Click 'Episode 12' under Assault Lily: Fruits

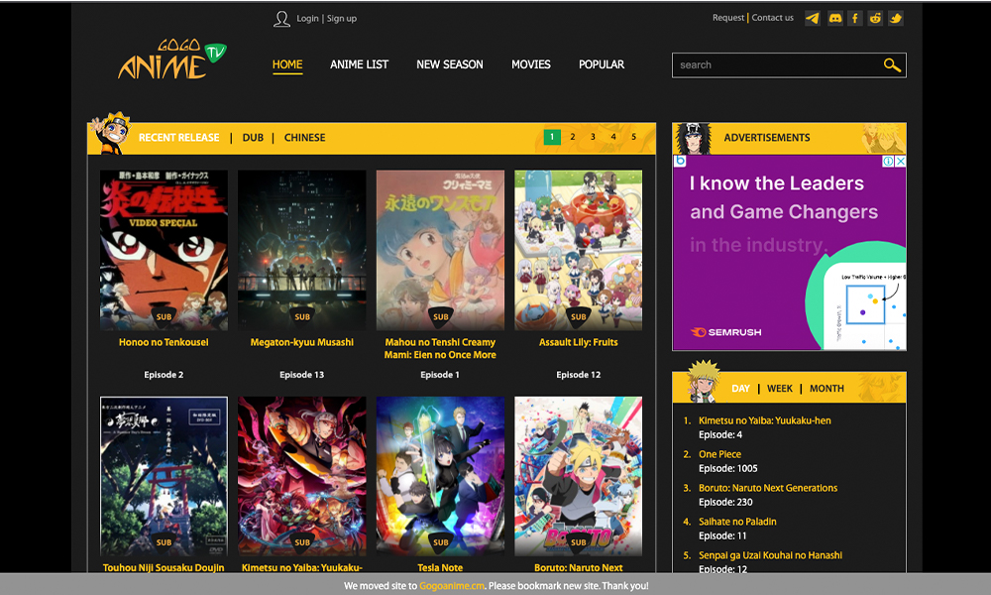[x=579, y=375]
